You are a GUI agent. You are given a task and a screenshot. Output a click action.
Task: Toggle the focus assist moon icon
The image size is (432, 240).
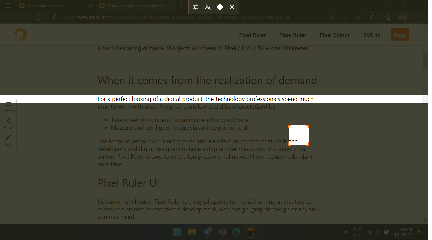pos(419,232)
